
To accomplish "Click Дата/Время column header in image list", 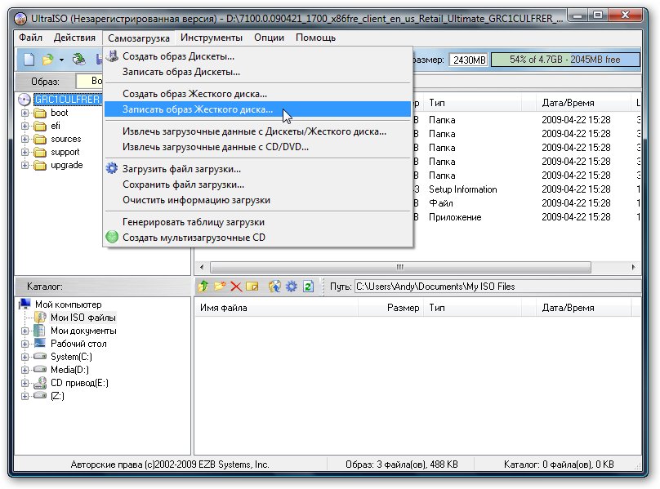I will pyautogui.click(x=584, y=103).
